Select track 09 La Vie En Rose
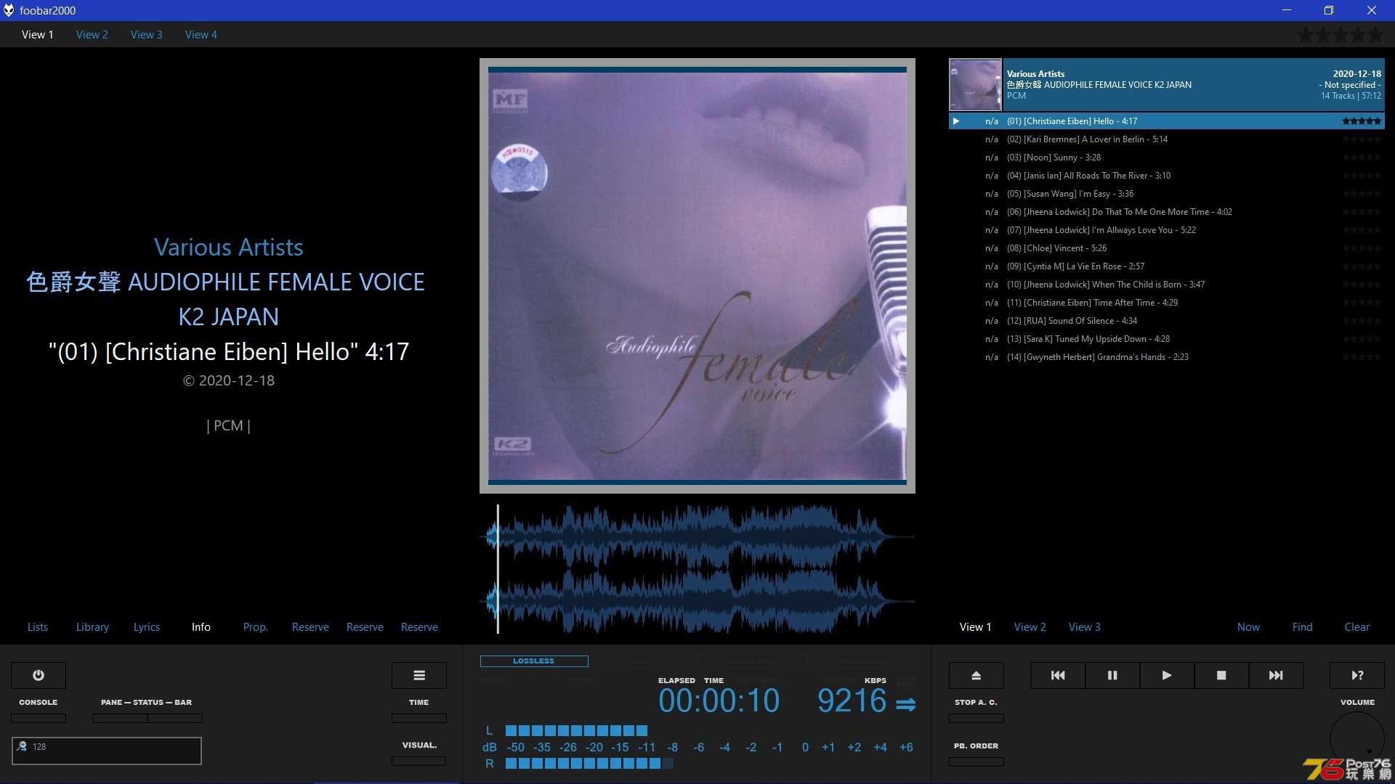This screenshot has height=784, width=1395. click(1167, 266)
